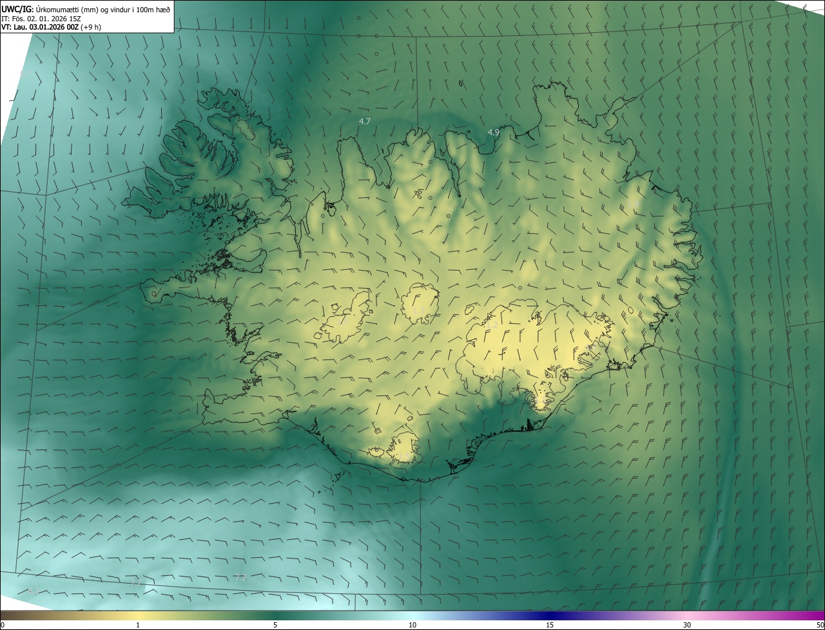Click the 30 tick on the color scale
The image size is (825, 630).
687,625
